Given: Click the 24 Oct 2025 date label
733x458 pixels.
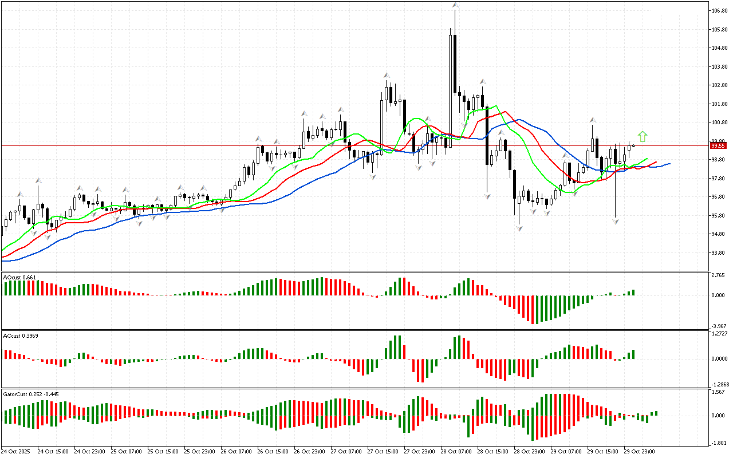Looking at the screenshot, I should click(x=15, y=452).
